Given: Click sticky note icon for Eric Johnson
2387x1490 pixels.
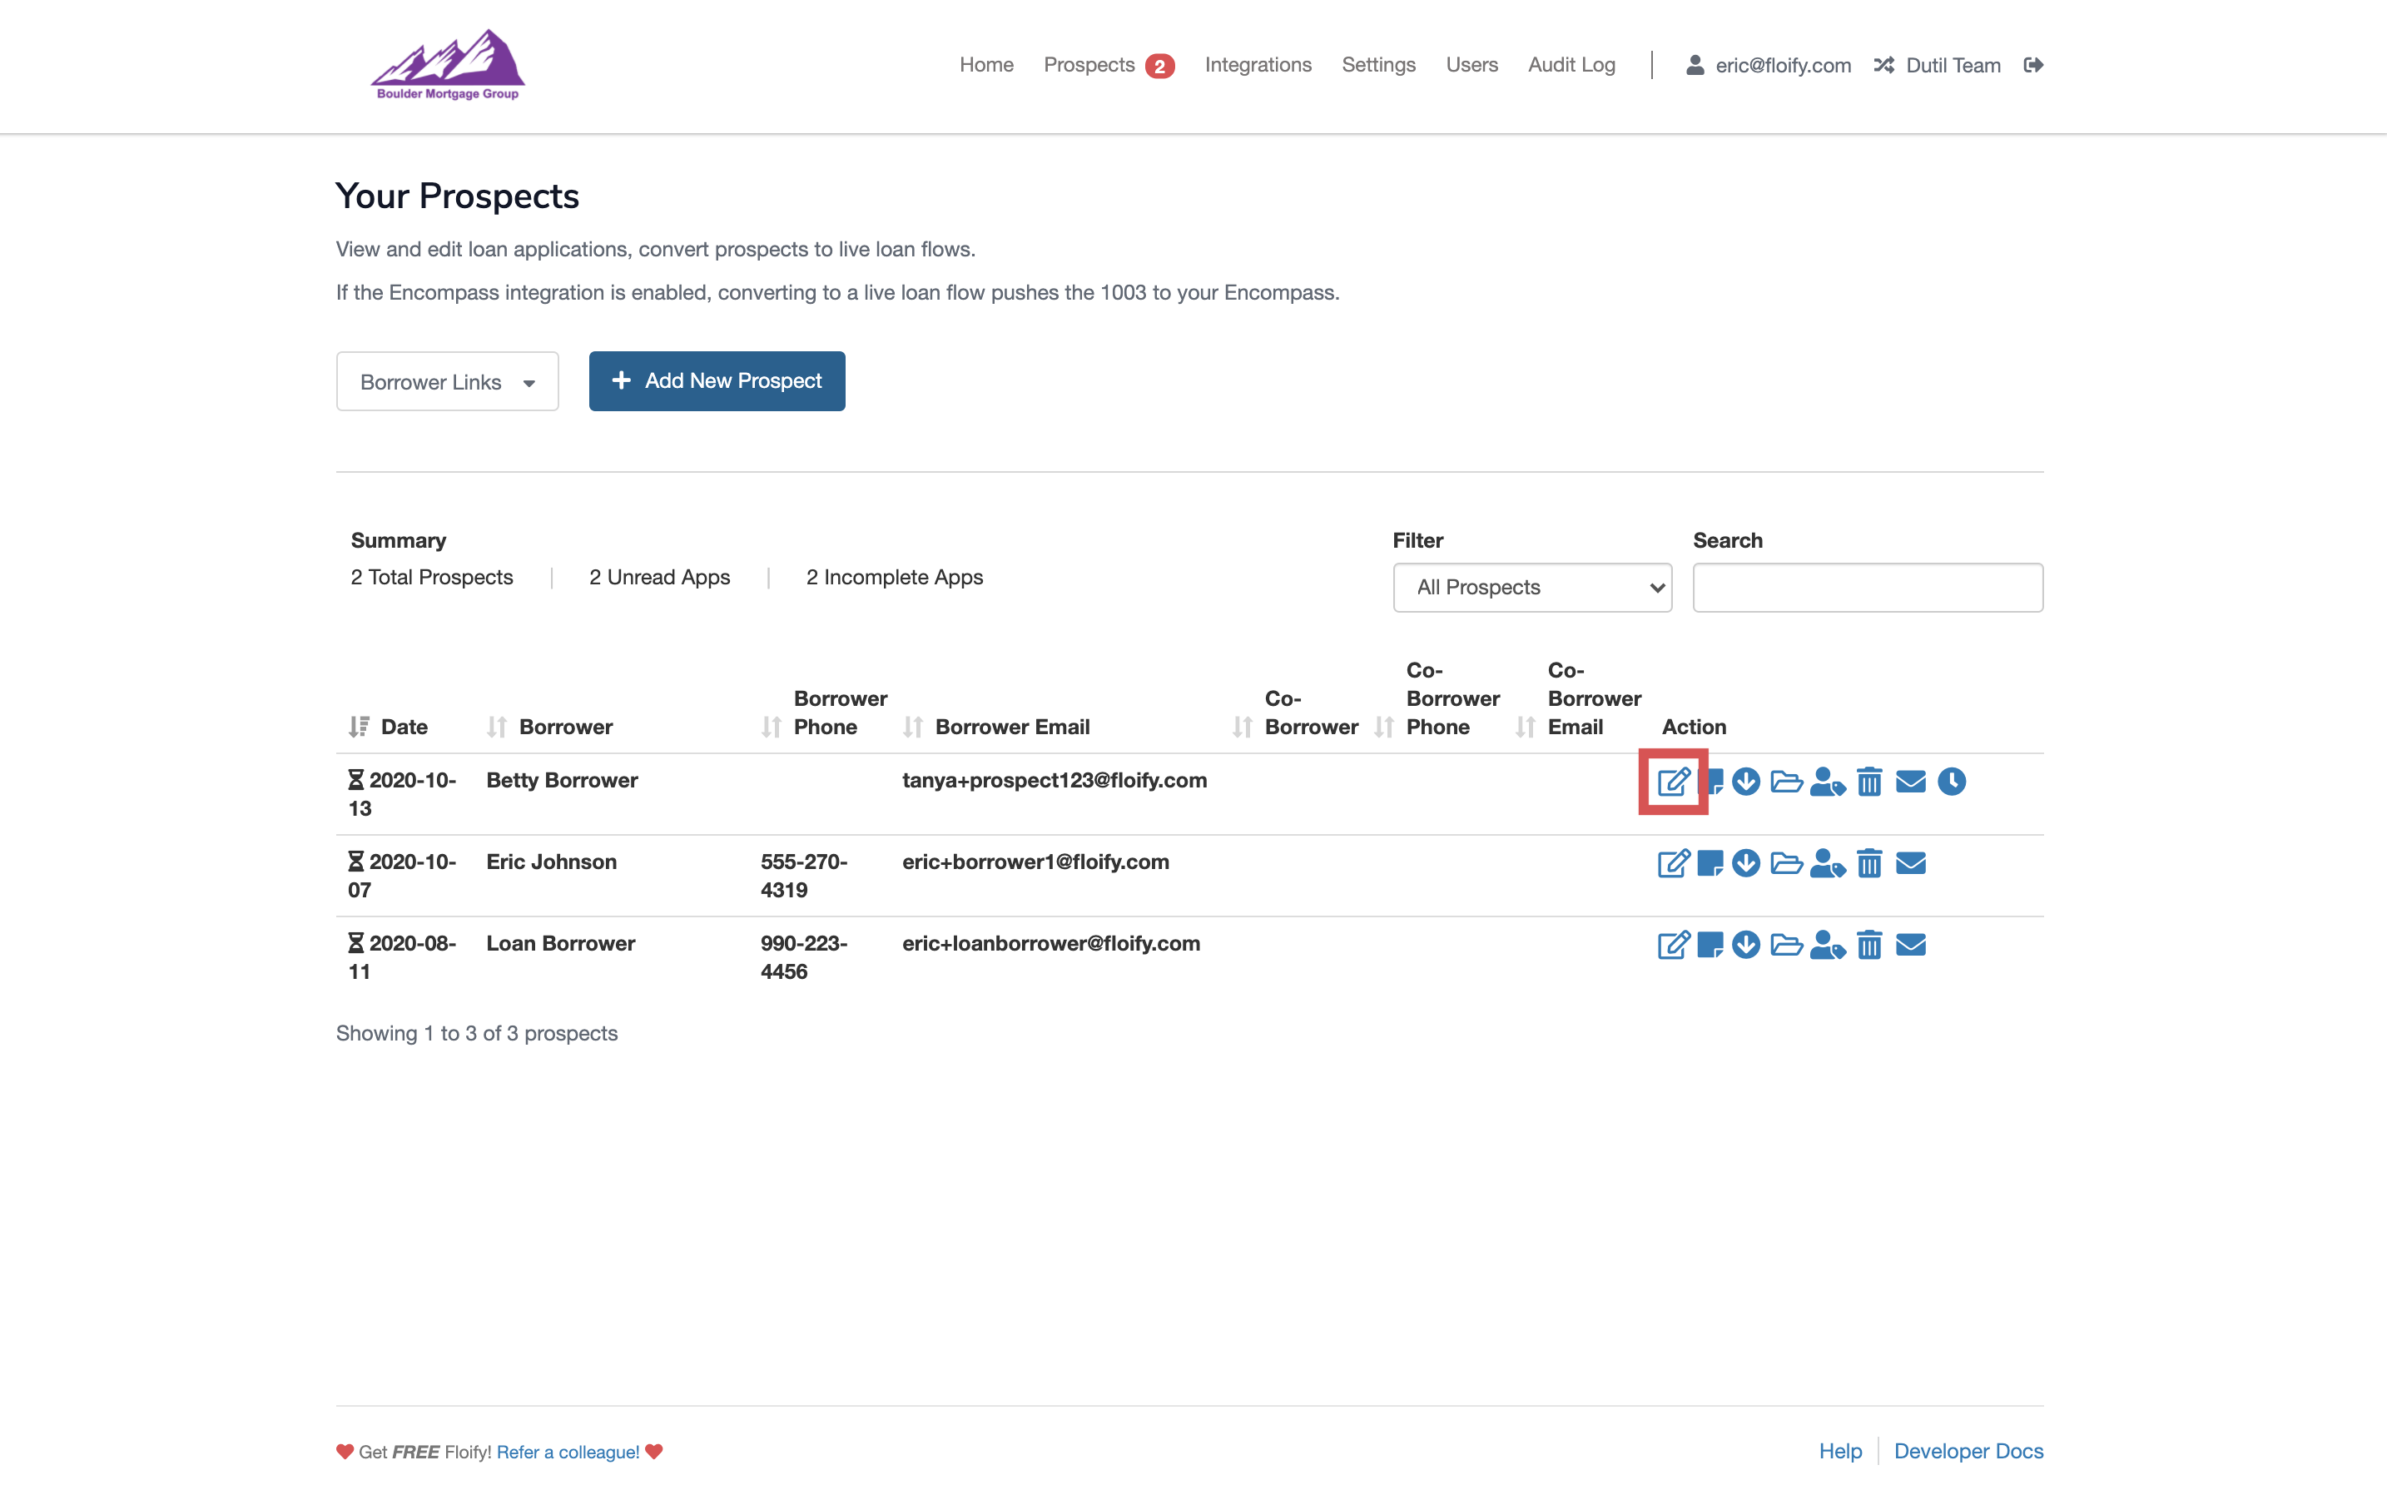Looking at the screenshot, I should click(x=1710, y=864).
